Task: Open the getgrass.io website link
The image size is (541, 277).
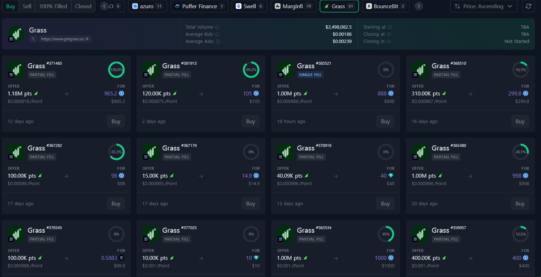Action: (65, 39)
